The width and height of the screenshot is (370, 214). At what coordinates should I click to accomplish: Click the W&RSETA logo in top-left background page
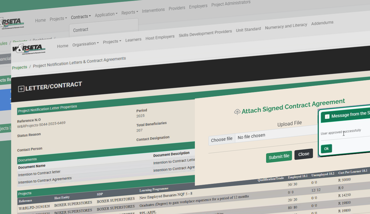12,23
